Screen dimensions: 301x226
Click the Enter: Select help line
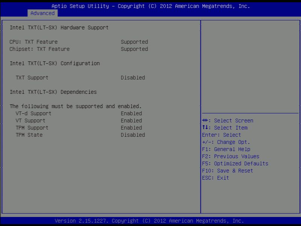[222, 135]
